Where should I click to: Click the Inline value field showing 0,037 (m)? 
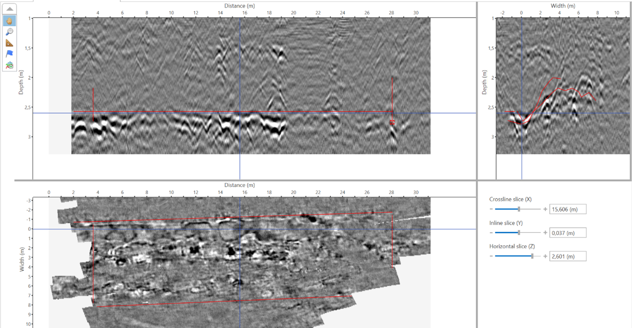tap(567, 233)
